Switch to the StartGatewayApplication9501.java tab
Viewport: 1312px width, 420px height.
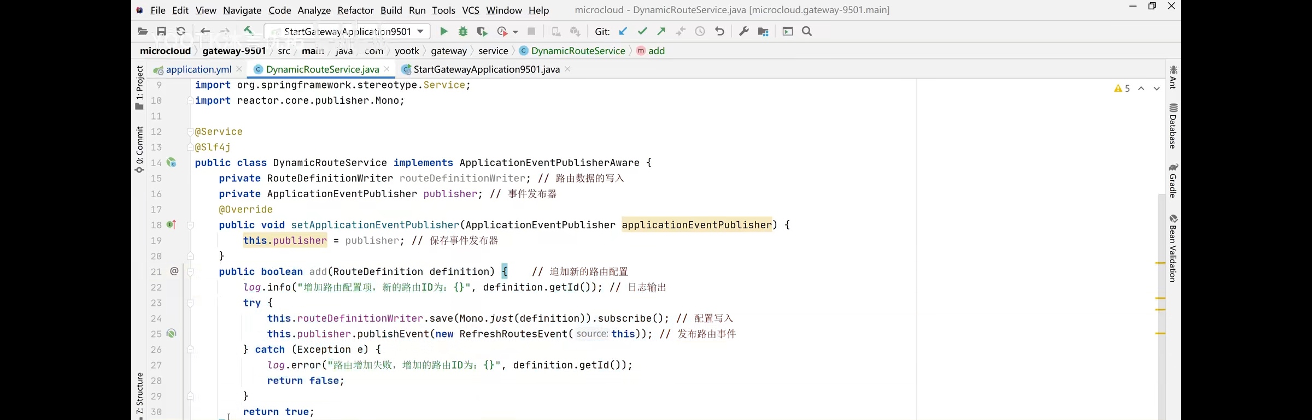(x=487, y=69)
